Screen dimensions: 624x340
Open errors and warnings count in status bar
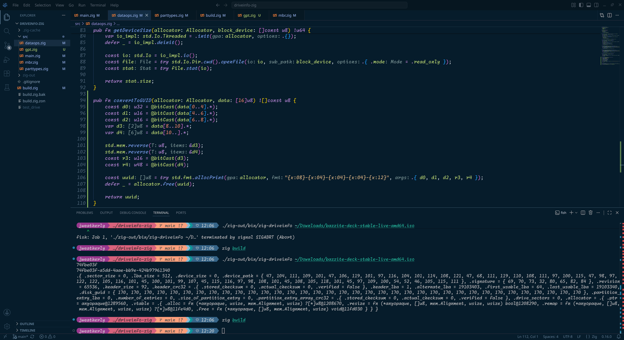pyautogui.click(x=47, y=336)
